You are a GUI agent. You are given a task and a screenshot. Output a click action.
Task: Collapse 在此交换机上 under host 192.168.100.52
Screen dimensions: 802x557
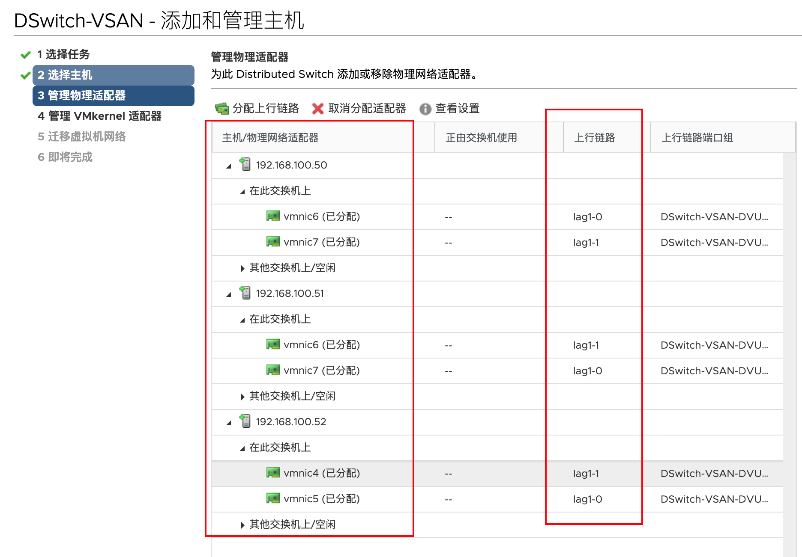[242, 448]
